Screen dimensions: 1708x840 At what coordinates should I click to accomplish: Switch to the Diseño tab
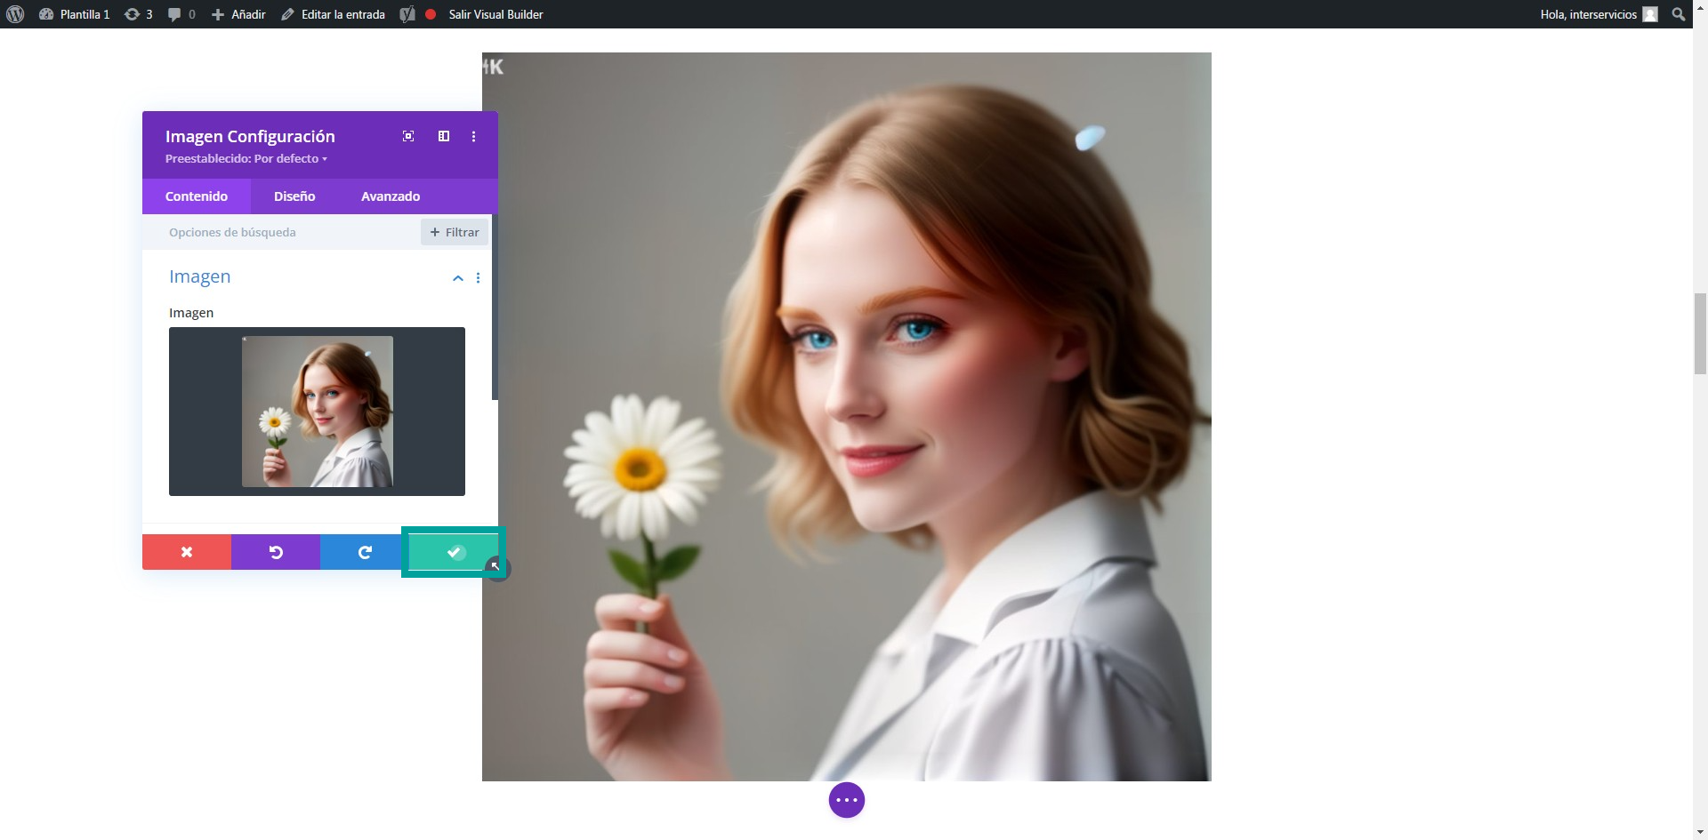(x=294, y=196)
